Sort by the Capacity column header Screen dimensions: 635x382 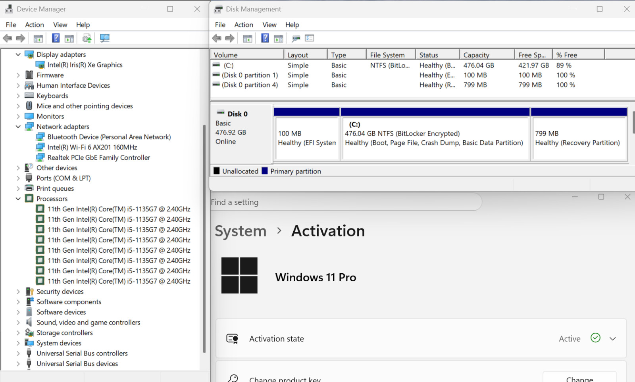click(x=487, y=55)
